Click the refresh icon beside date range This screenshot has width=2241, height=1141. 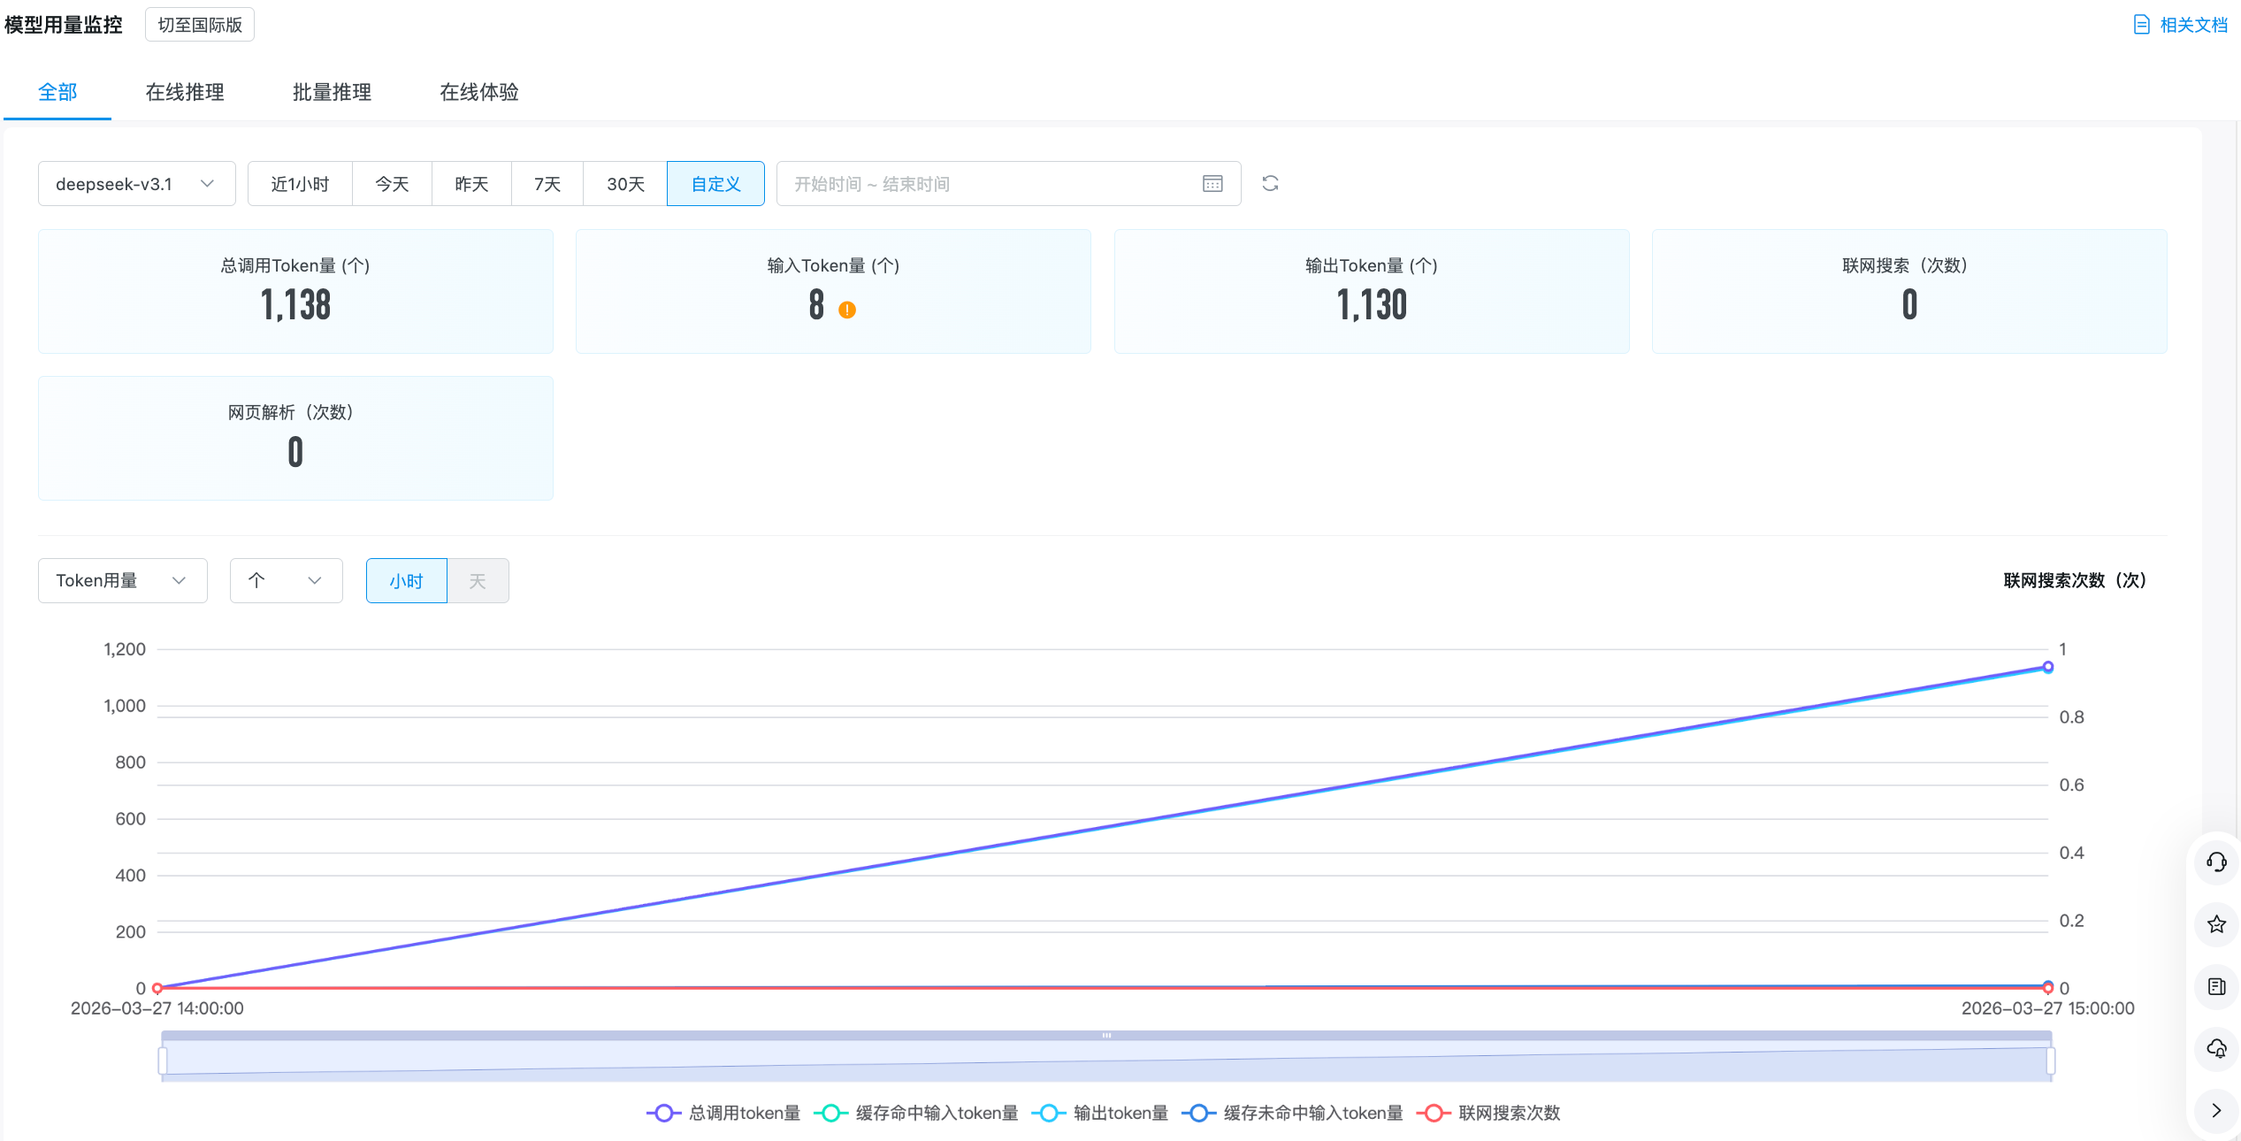coord(1270,183)
